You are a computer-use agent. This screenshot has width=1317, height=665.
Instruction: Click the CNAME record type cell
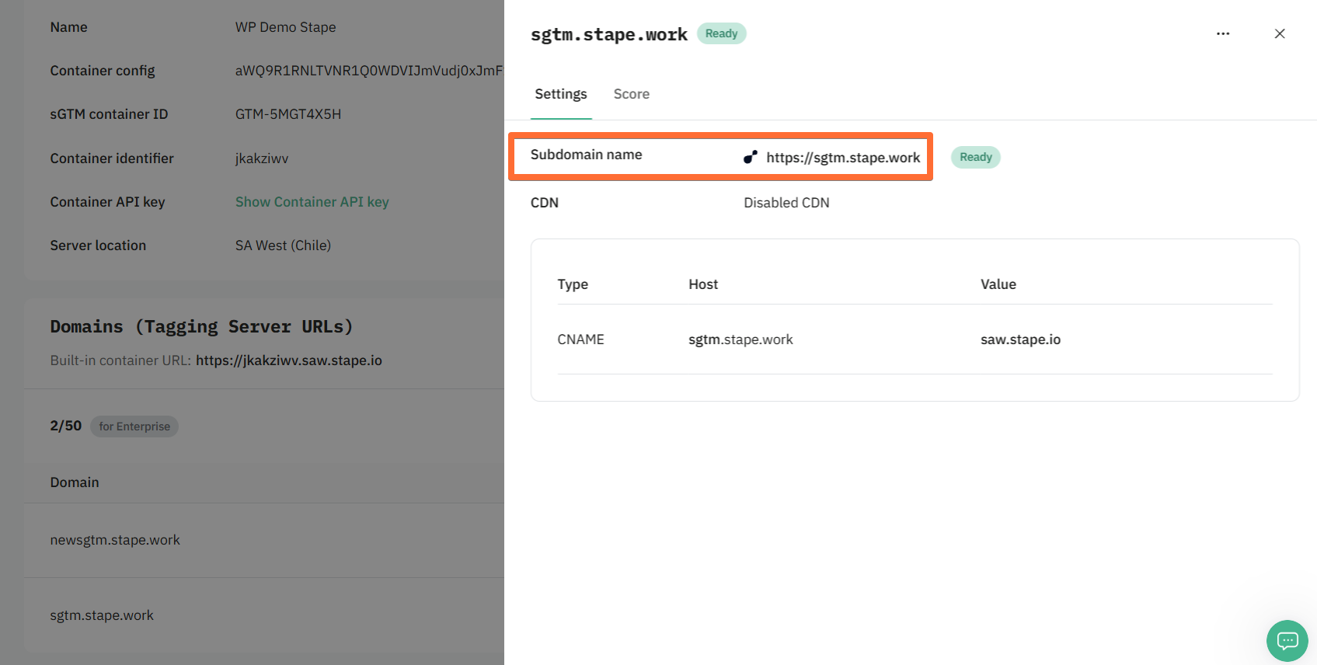point(581,339)
